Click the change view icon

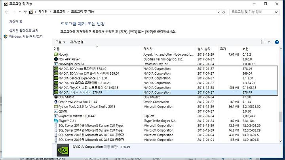click(x=263, y=42)
